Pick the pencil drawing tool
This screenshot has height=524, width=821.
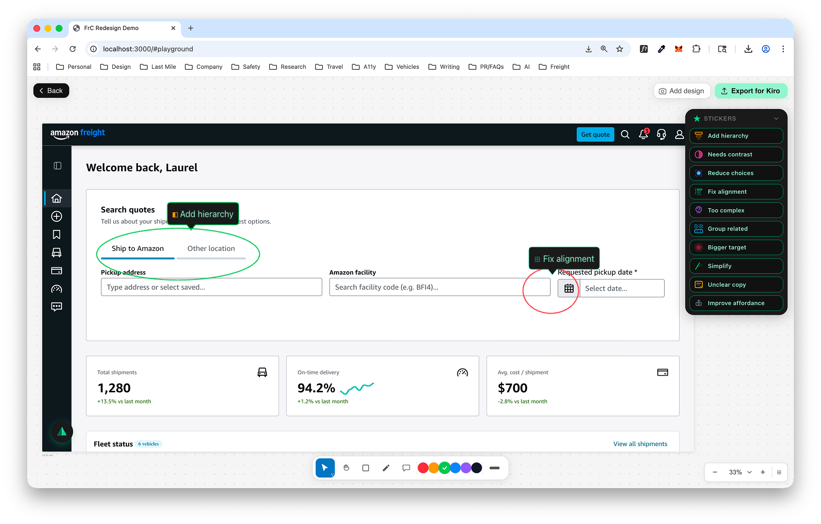386,468
